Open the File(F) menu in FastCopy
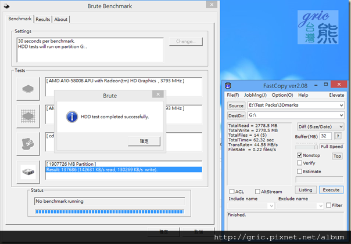Viewport: 351px width, 244px height. pyautogui.click(x=233, y=95)
